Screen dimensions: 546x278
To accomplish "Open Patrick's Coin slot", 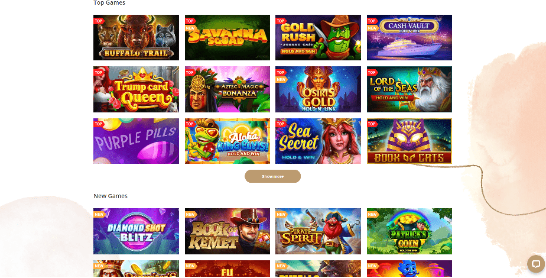I will pyautogui.click(x=409, y=231).
